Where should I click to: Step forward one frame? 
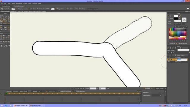[78, 89]
